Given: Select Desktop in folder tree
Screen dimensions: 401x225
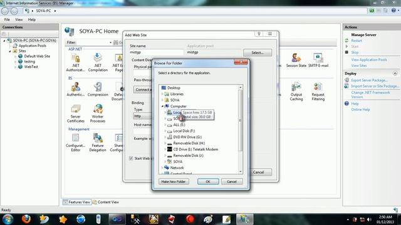Looking at the screenshot, I should [x=174, y=87].
